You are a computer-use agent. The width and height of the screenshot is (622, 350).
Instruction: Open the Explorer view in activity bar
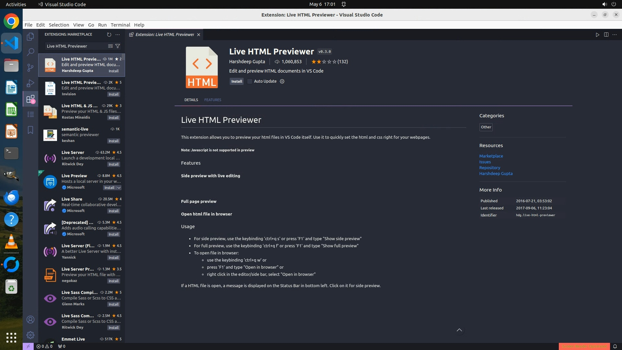30,37
